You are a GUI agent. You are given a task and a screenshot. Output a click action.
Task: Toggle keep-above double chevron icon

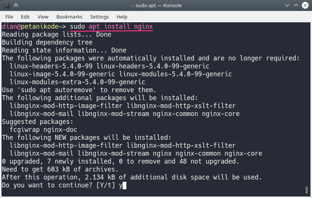coord(16,5)
